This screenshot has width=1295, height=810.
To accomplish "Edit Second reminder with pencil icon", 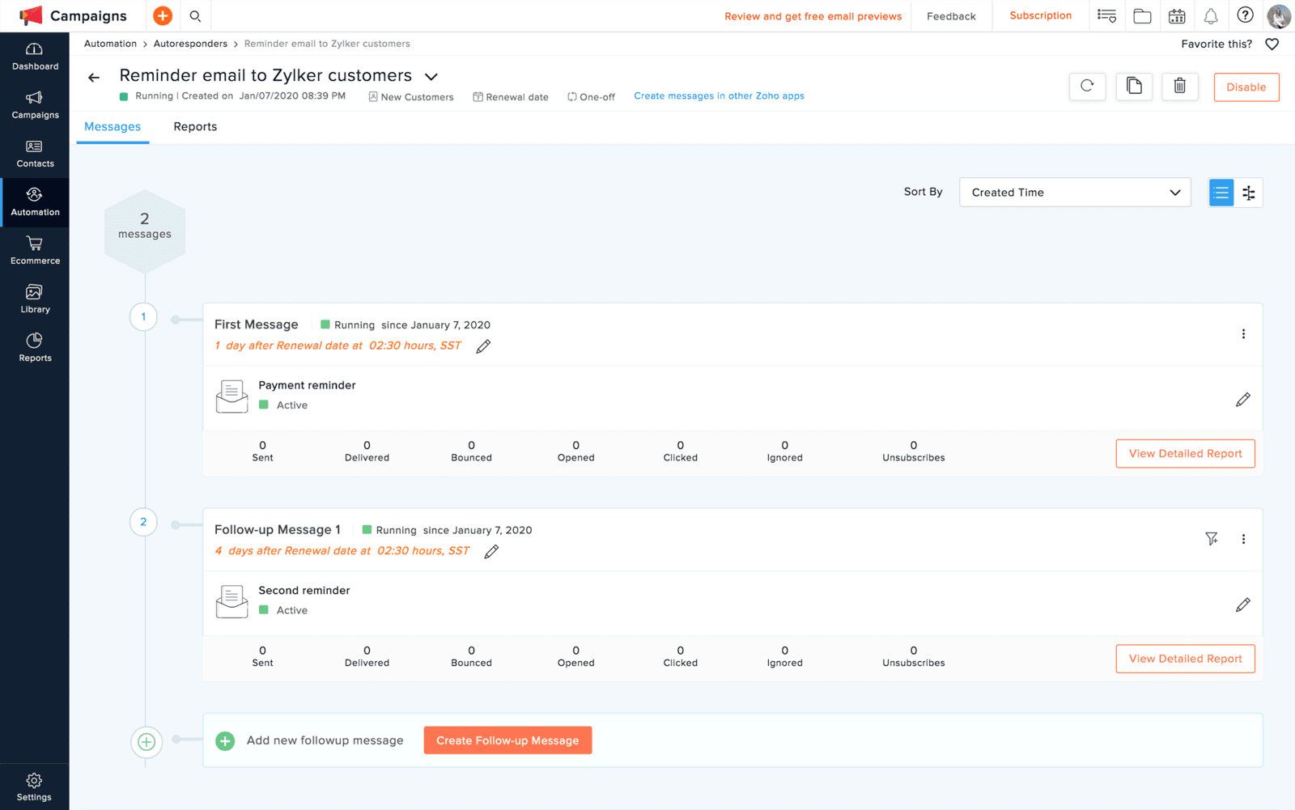I will (1243, 605).
